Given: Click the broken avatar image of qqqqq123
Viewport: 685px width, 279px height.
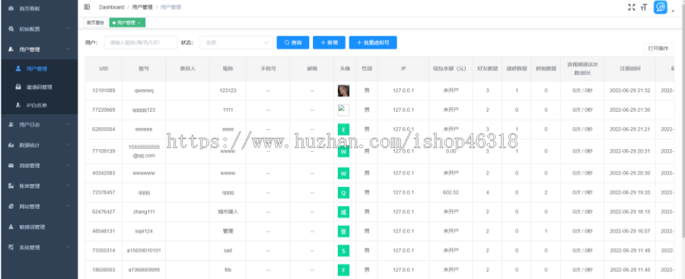Looking at the screenshot, I should 343,110.
